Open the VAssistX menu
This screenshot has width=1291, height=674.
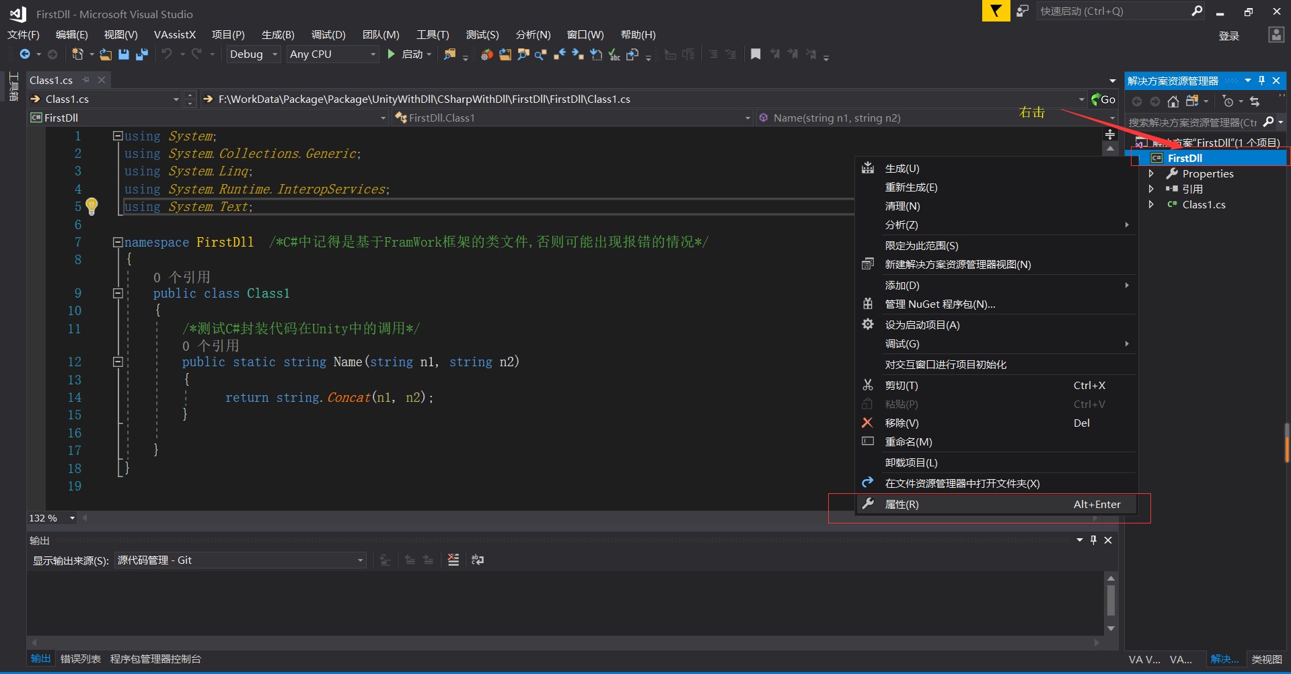tap(175, 34)
